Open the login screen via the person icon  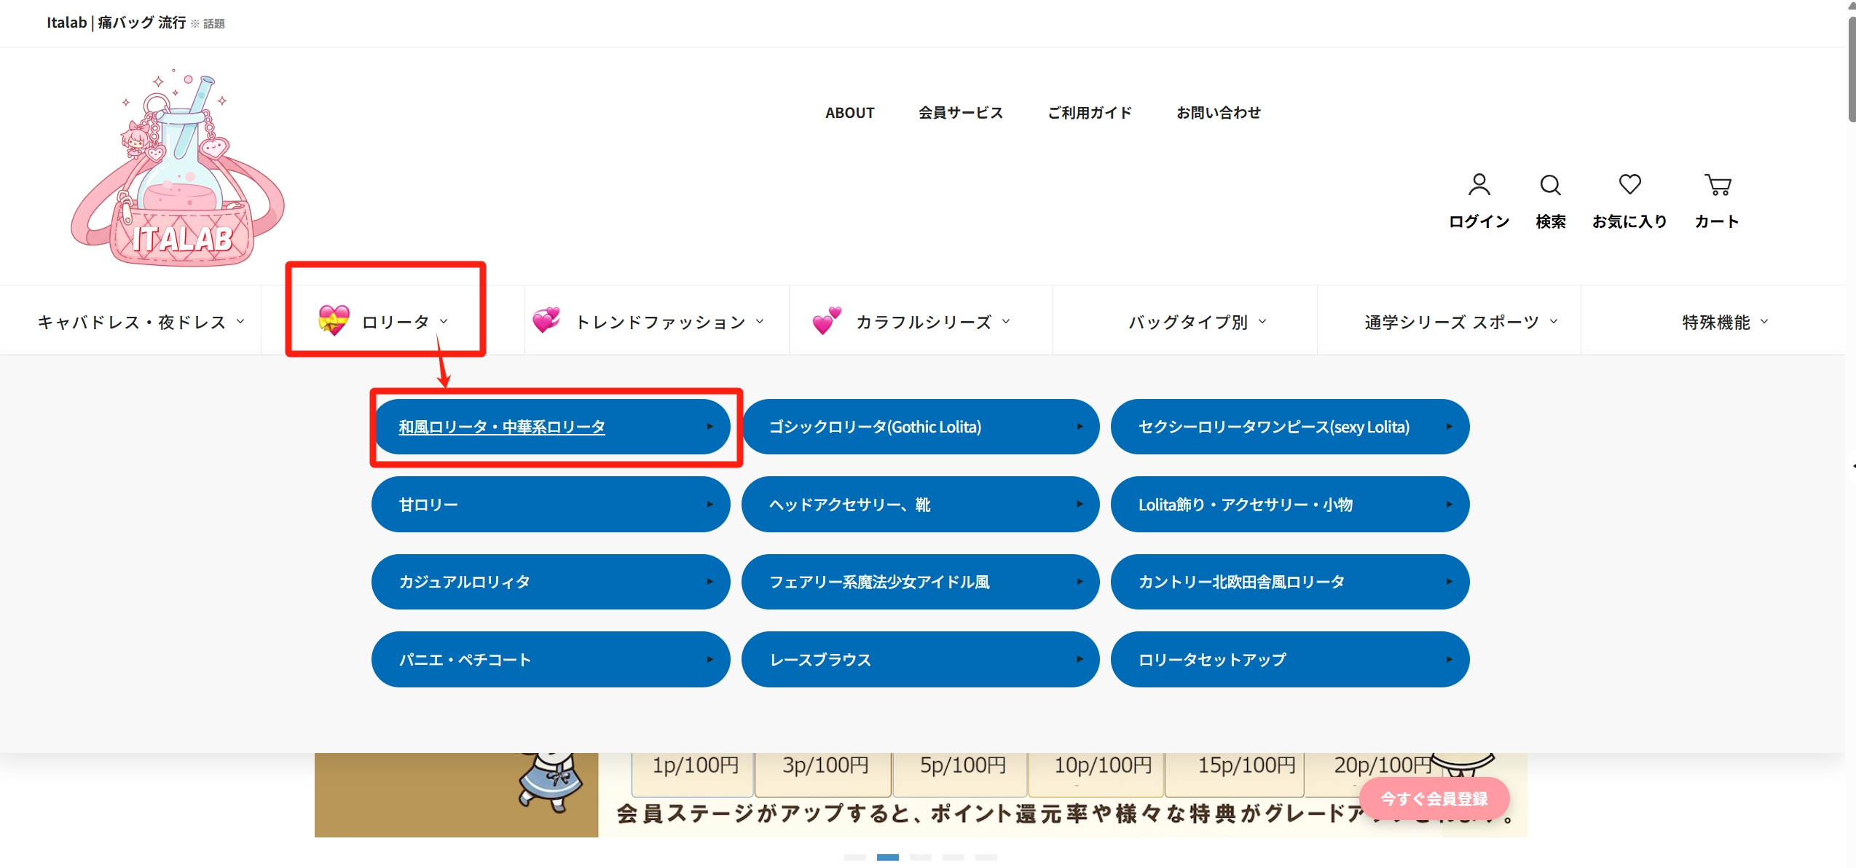pos(1478,185)
